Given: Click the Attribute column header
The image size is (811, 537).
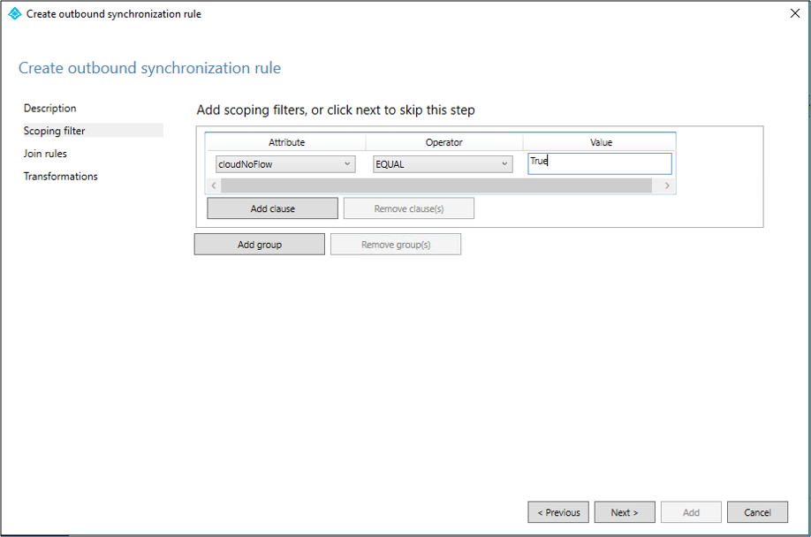Looking at the screenshot, I should pos(286,142).
